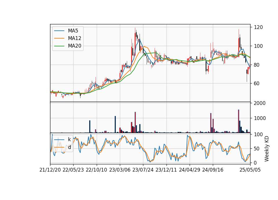Click the 80 price axis tick label

[x=257, y=65]
